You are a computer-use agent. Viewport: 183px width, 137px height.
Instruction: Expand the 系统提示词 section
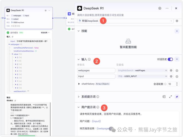[79, 97]
